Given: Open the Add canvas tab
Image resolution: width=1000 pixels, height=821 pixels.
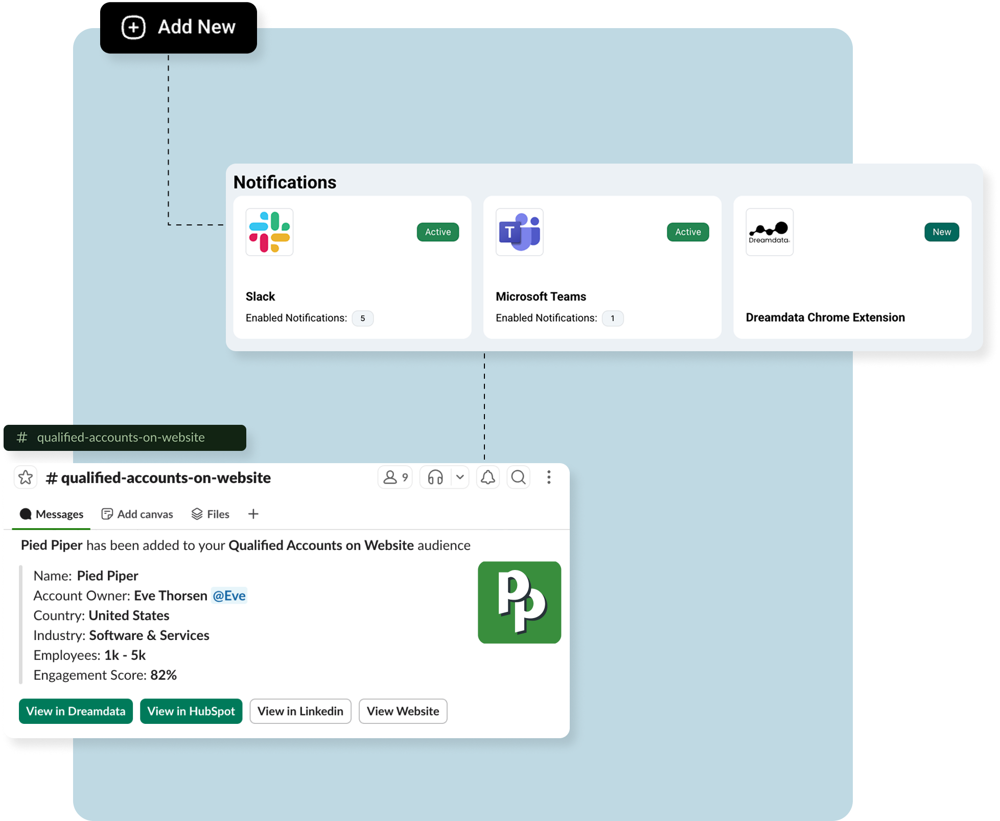Looking at the screenshot, I should click(137, 514).
